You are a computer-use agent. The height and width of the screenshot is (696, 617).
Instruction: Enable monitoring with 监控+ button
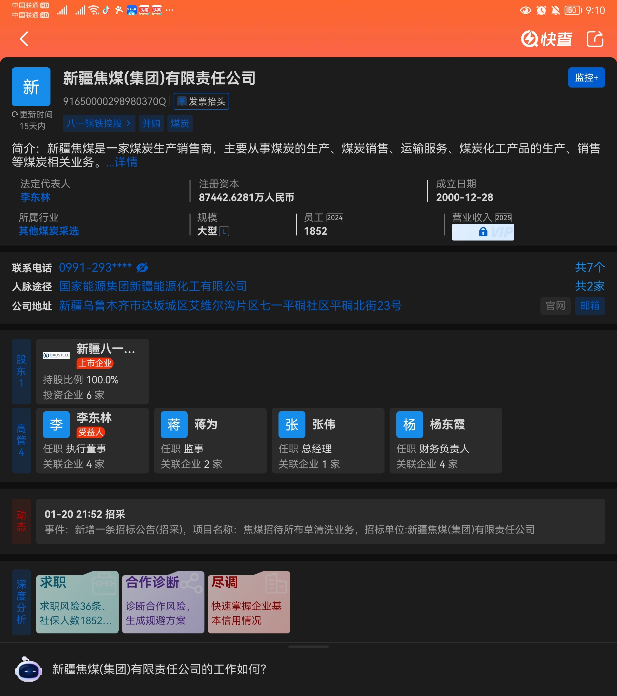pyautogui.click(x=586, y=78)
